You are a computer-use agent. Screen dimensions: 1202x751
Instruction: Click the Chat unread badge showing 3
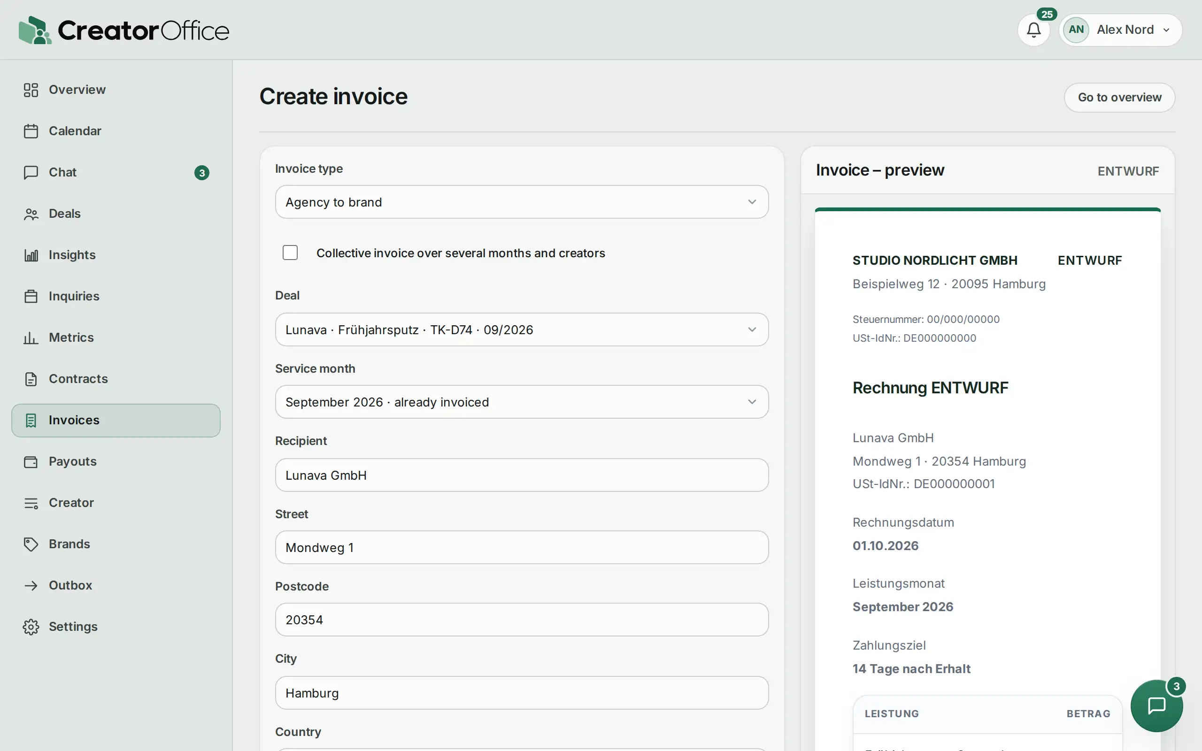[201, 173]
